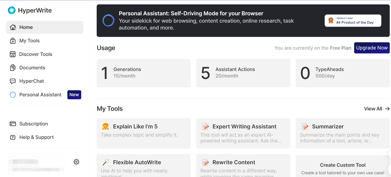This screenshot has width=391, height=177.
Task: Click the Rewrite Content memo icon
Action: point(206,162)
